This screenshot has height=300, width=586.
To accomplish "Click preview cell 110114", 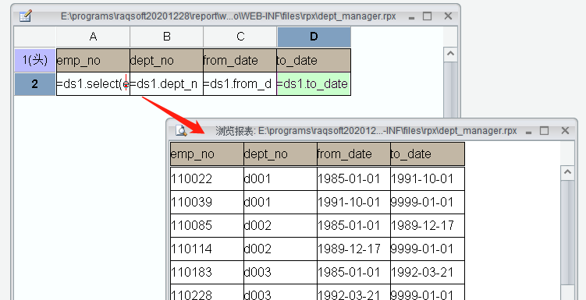I will [x=207, y=249].
